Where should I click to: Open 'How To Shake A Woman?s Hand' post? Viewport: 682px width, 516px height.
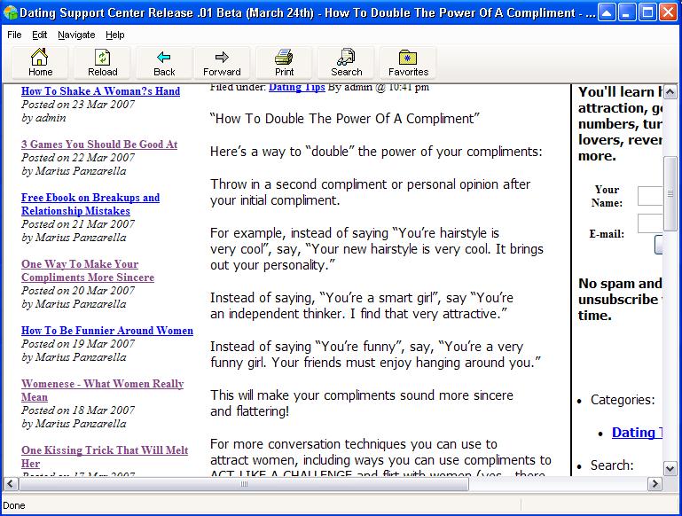(x=100, y=91)
